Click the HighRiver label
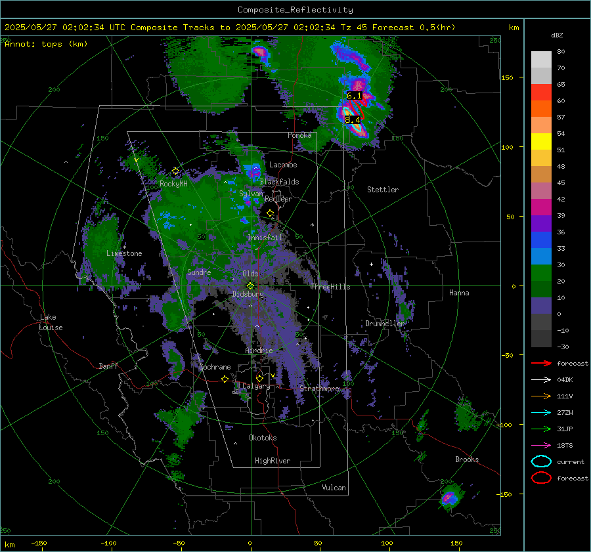Screen dimensions: 591x552 tap(273, 461)
